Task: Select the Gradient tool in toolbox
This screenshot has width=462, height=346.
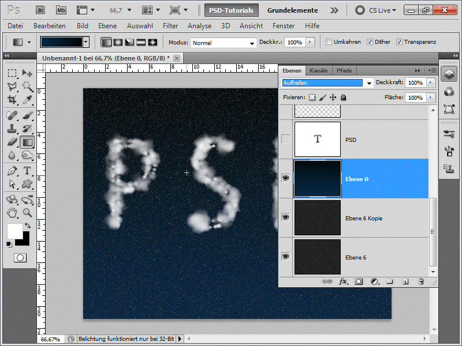Action: click(x=27, y=142)
